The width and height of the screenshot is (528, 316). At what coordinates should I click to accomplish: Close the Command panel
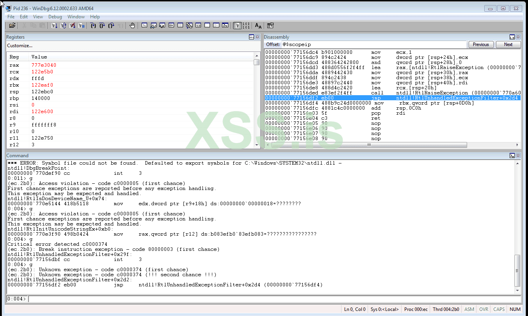[x=518, y=156]
